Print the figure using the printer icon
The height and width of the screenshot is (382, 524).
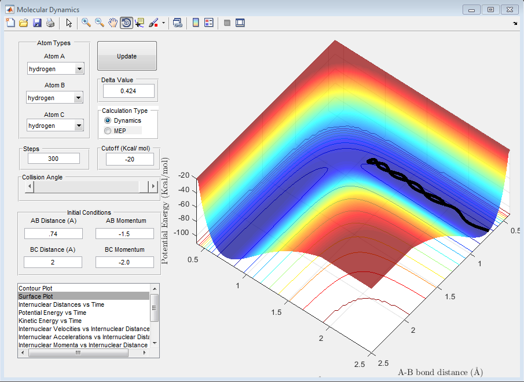click(50, 23)
